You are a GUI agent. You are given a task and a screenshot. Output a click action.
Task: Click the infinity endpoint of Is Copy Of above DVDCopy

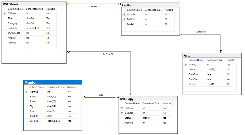click(x=131, y=95)
